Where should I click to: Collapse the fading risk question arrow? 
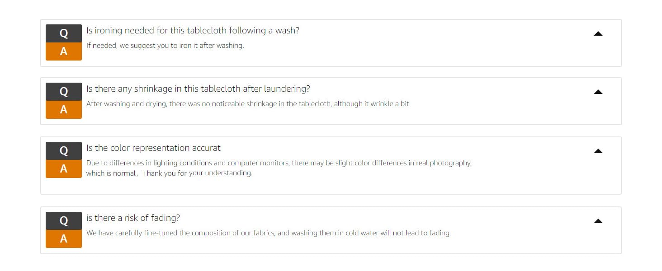tap(598, 221)
